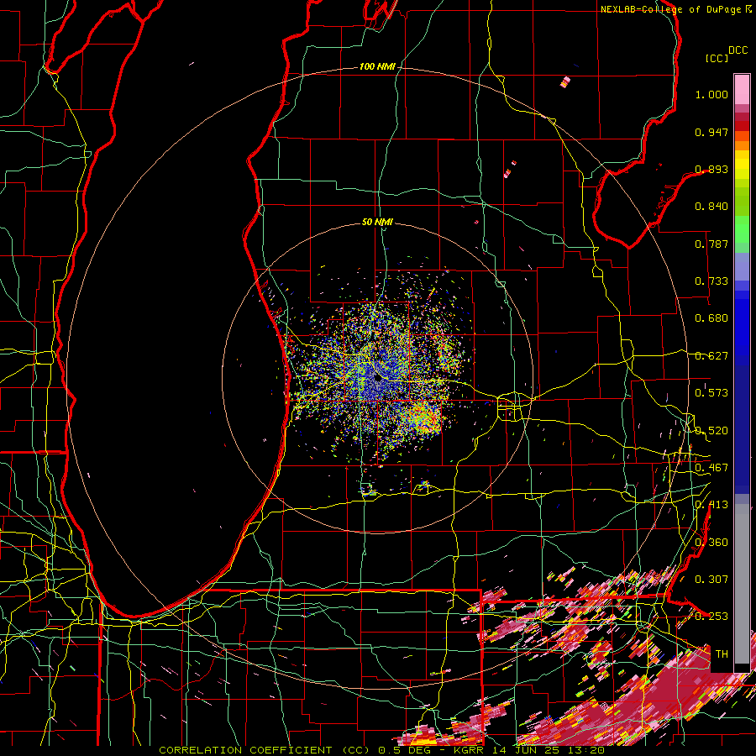Select the 0.253 legend value
Screen dimensions: 756x756
click(711, 617)
